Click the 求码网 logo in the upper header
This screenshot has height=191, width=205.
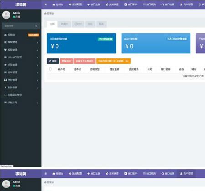click(x=21, y=5)
